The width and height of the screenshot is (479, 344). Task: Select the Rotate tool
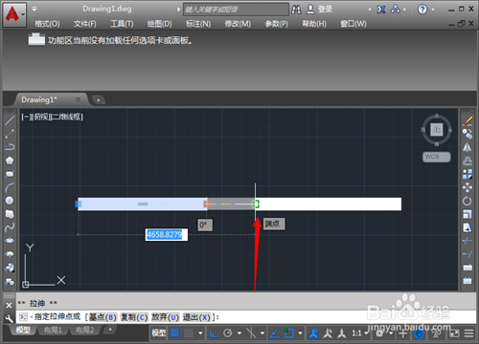[468, 201]
